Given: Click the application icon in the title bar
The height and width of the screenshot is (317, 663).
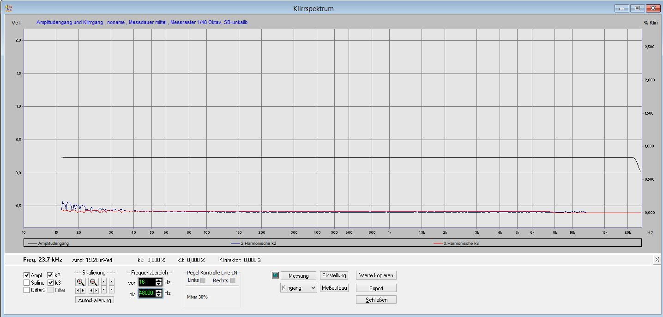Looking at the screenshot, I should [8, 8].
